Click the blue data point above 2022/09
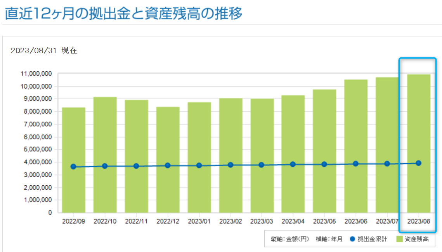 pos(73,166)
